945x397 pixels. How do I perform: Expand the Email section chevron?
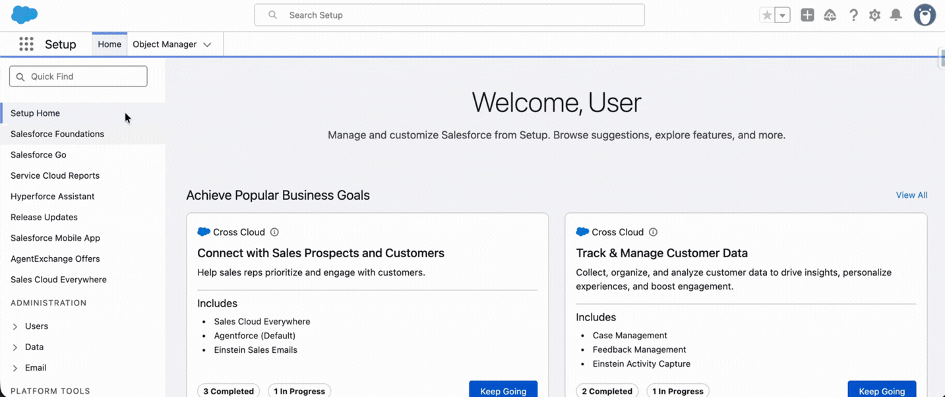[x=15, y=368]
